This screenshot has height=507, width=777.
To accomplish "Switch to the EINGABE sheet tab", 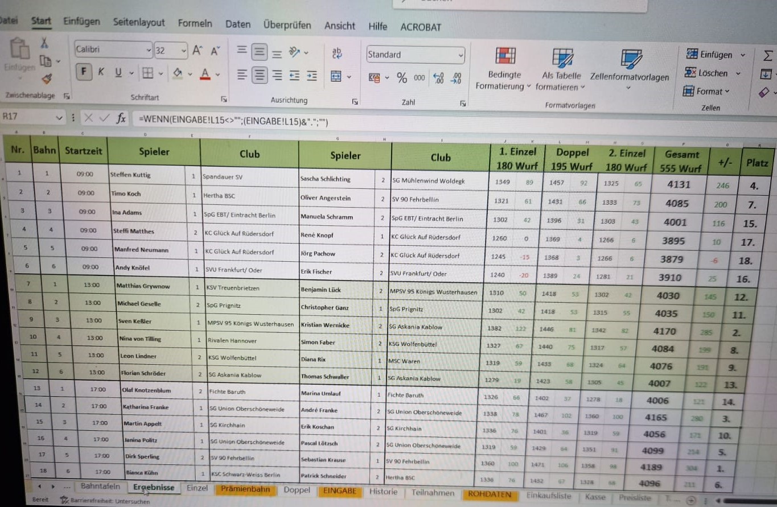I will 339,490.
